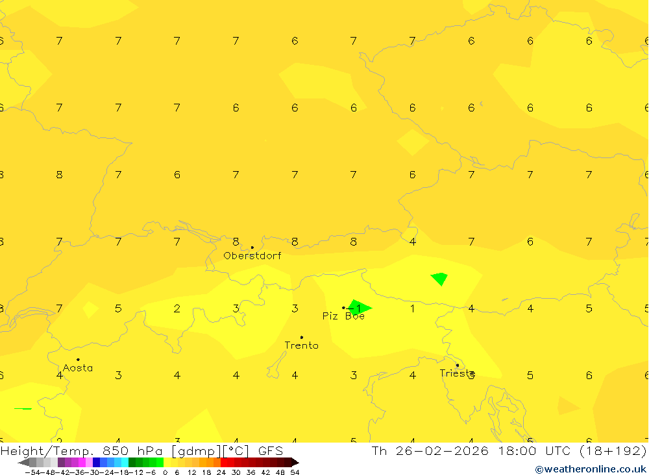
Task: Click the 42 legend label
Action: (x=265, y=472)
